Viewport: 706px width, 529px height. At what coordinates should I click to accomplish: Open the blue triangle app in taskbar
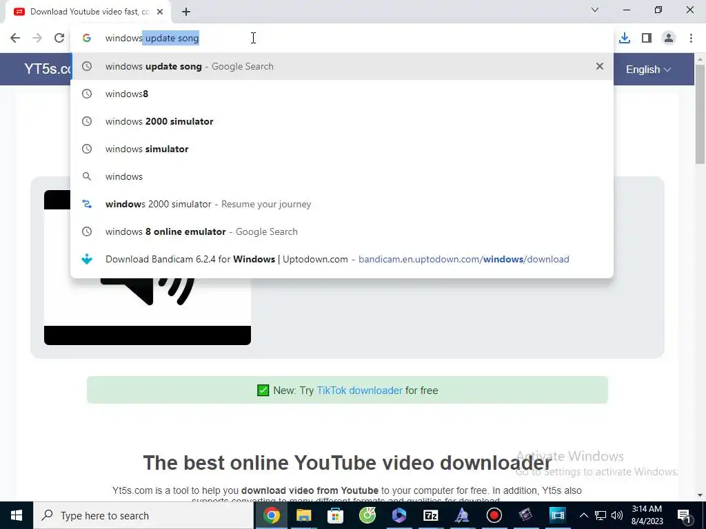pos(462,515)
